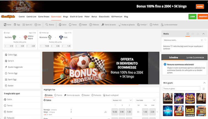Open Sport A-Z list

click(x=27, y=25)
